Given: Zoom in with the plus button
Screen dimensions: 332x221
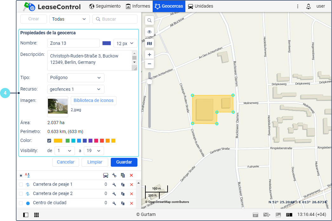Looking at the screenshot, I should click(x=149, y=54).
